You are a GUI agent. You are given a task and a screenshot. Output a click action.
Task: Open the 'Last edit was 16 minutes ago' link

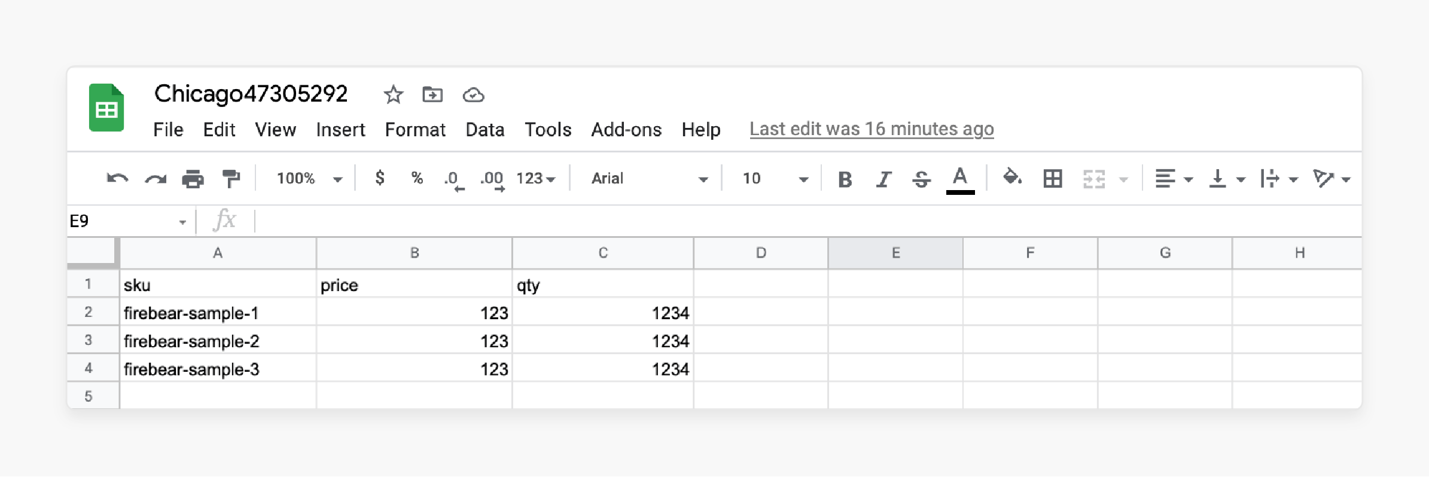(x=872, y=129)
